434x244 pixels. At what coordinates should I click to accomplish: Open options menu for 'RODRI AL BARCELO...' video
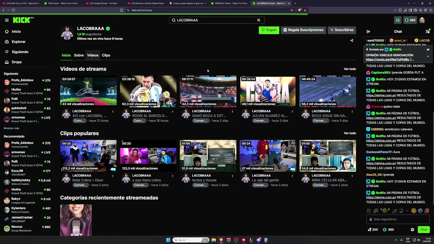pos(173,111)
